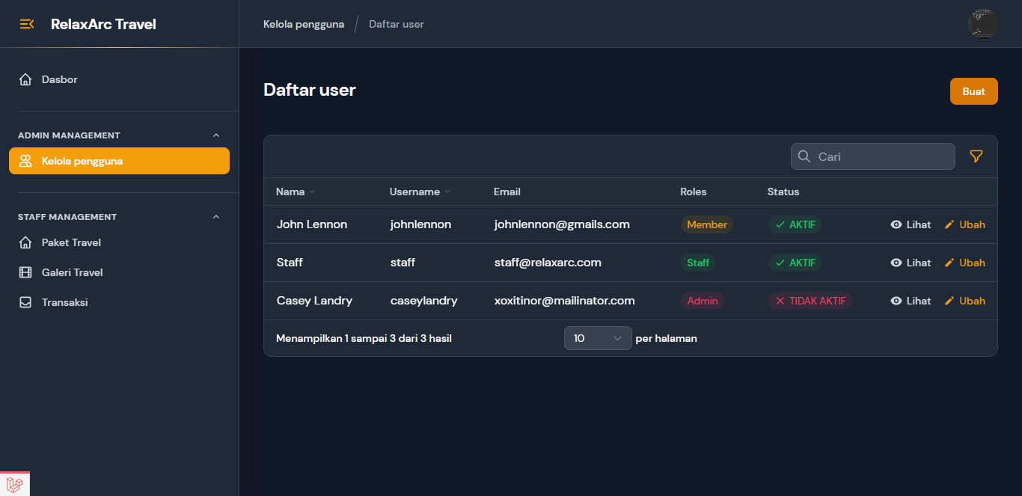Click the search magnifier icon
This screenshot has height=496, width=1022.
pos(804,156)
